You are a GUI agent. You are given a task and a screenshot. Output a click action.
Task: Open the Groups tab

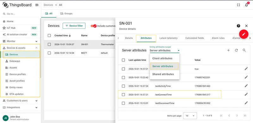tap(66, 14)
